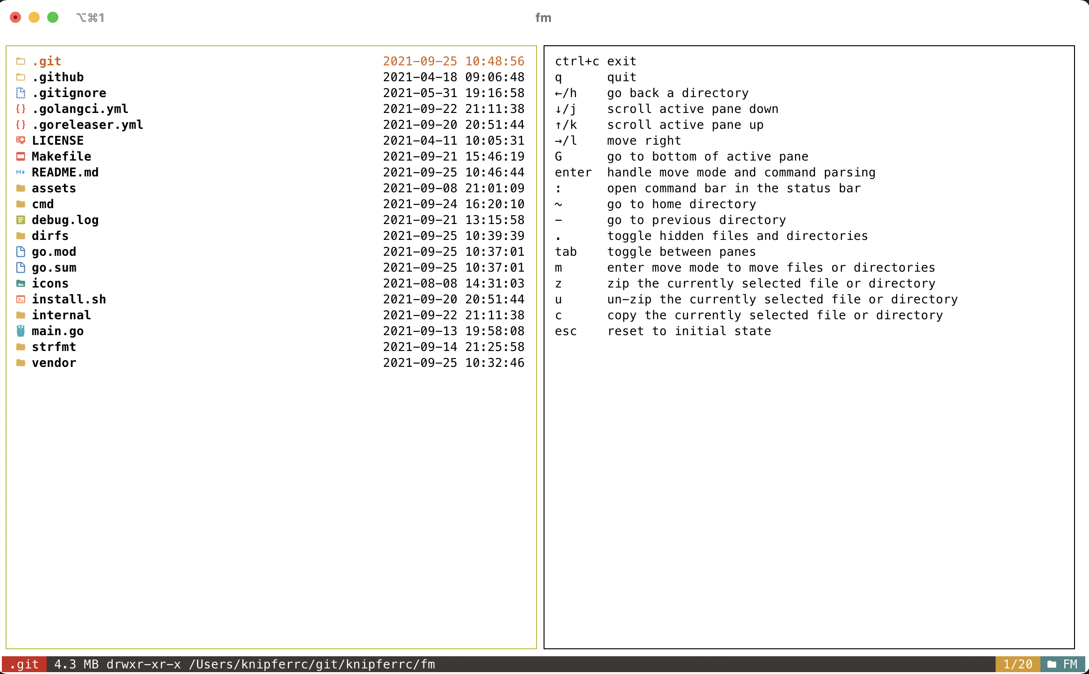The image size is (1089, 674).
Task: Click the license badge icon beside LICENSE
Action: pos(21,140)
